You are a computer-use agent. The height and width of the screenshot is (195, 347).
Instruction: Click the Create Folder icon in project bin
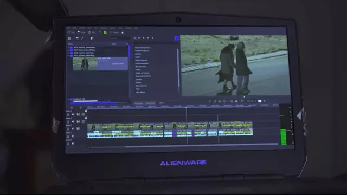click(x=77, y=38)
